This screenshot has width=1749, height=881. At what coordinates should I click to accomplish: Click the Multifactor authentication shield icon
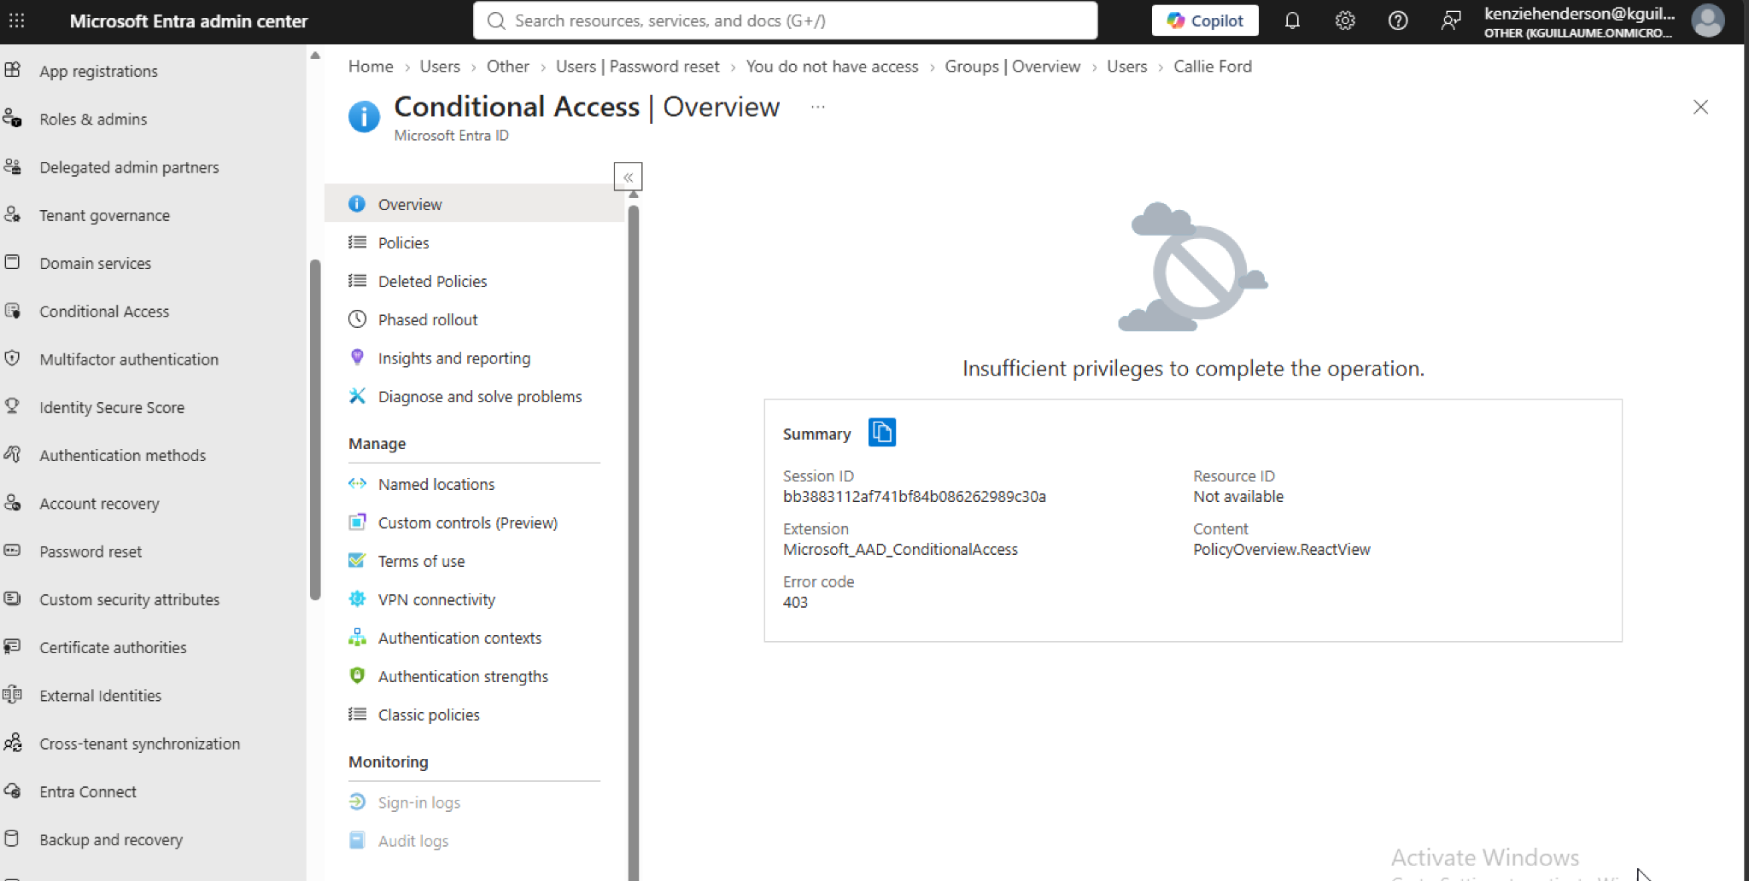[13, 359]
